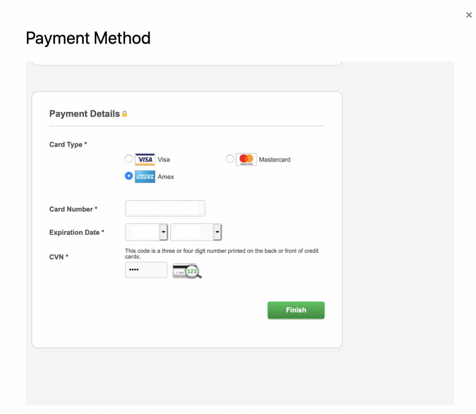
Task: Click the Mastercard text label
Action: tap(275, 159)
